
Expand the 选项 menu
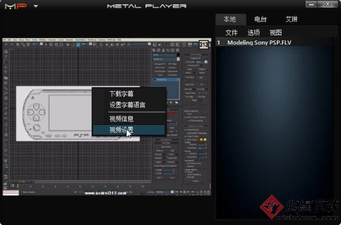(254, 32)
